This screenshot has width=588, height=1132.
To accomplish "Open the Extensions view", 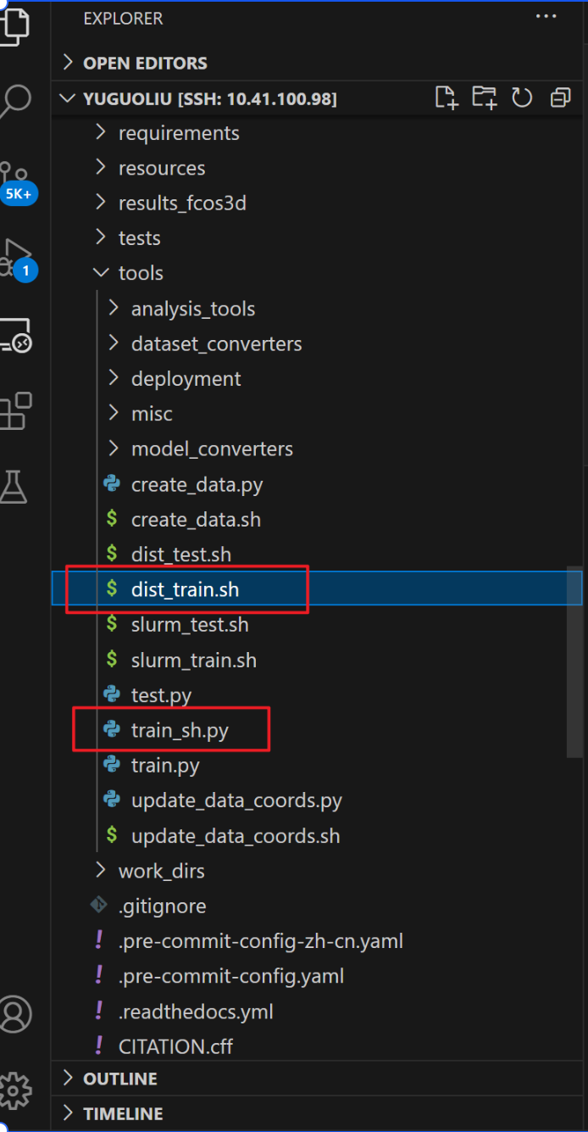I will (x=15, y=411).
